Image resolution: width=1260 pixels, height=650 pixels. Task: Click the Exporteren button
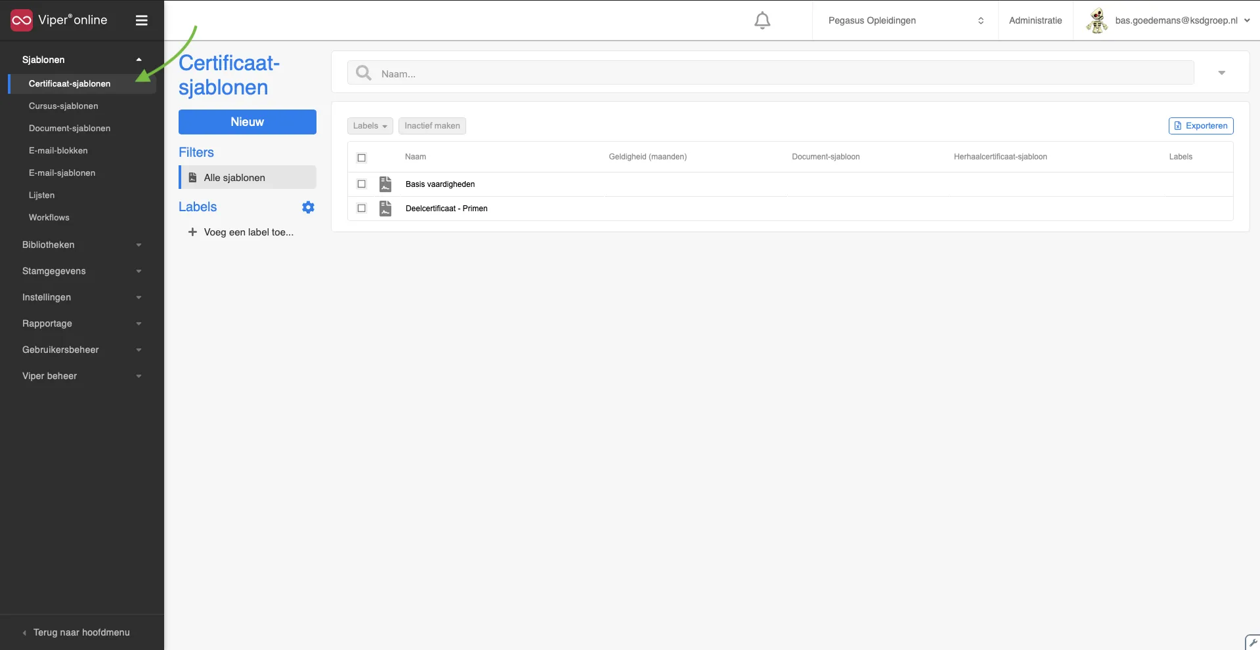pos(1201,126)
